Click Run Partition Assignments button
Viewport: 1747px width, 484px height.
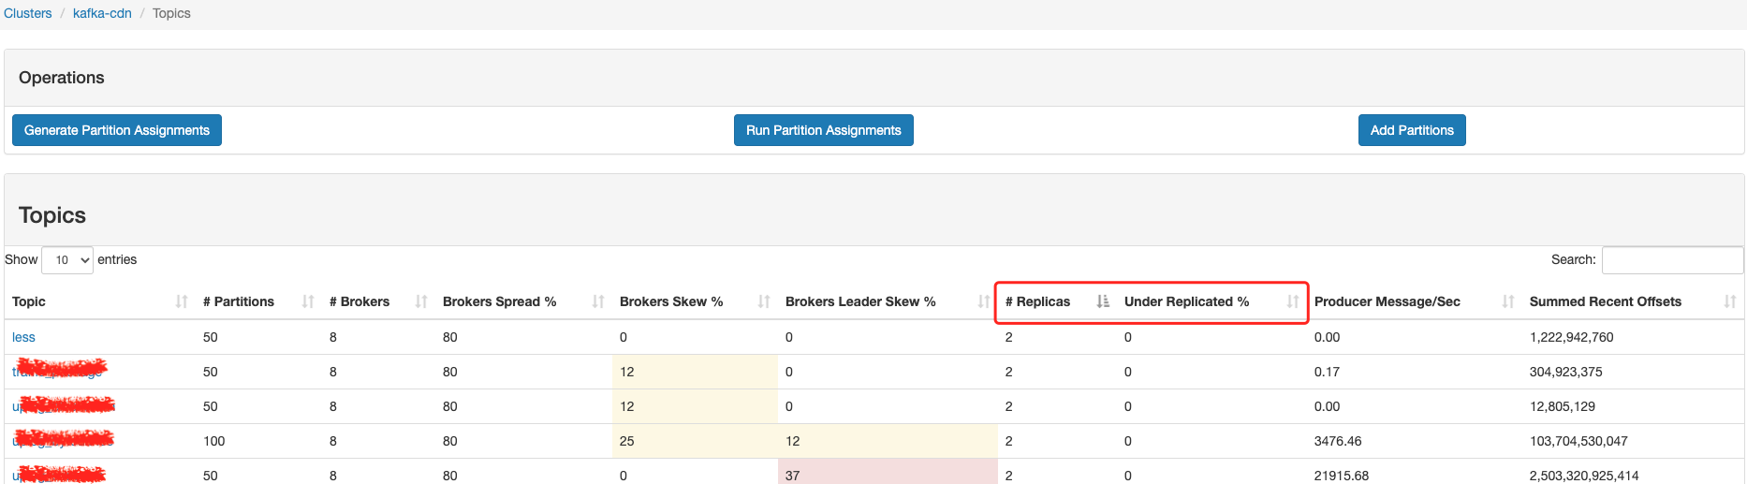823,130
